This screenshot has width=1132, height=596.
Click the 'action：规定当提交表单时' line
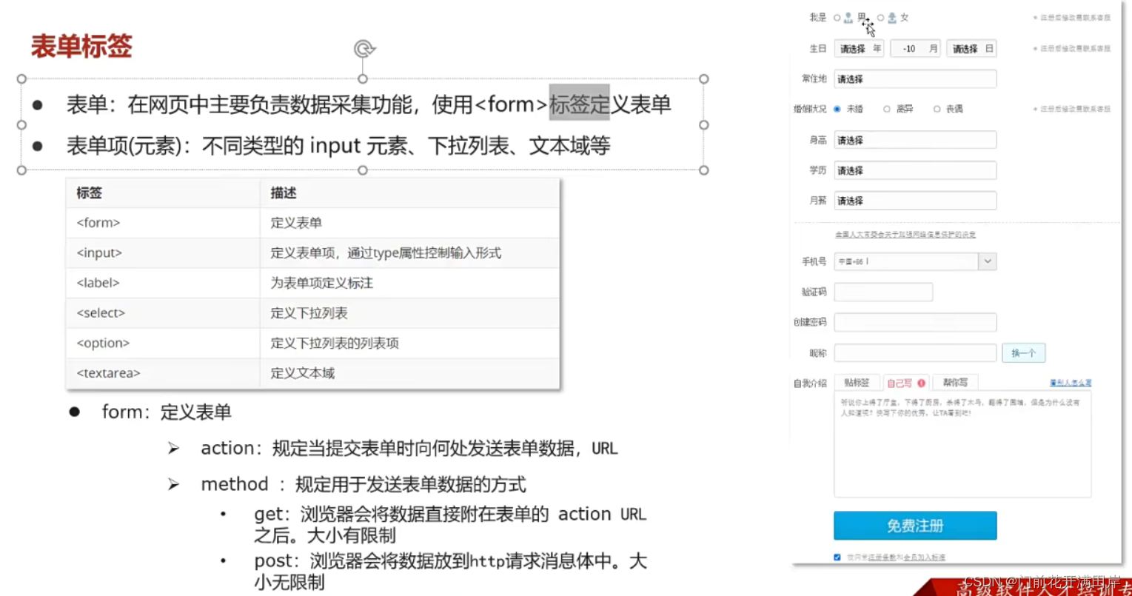click(x=409, y=449)
